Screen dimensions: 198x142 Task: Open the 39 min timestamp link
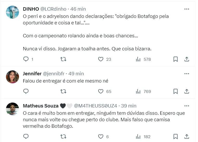[x=128, y=106]
